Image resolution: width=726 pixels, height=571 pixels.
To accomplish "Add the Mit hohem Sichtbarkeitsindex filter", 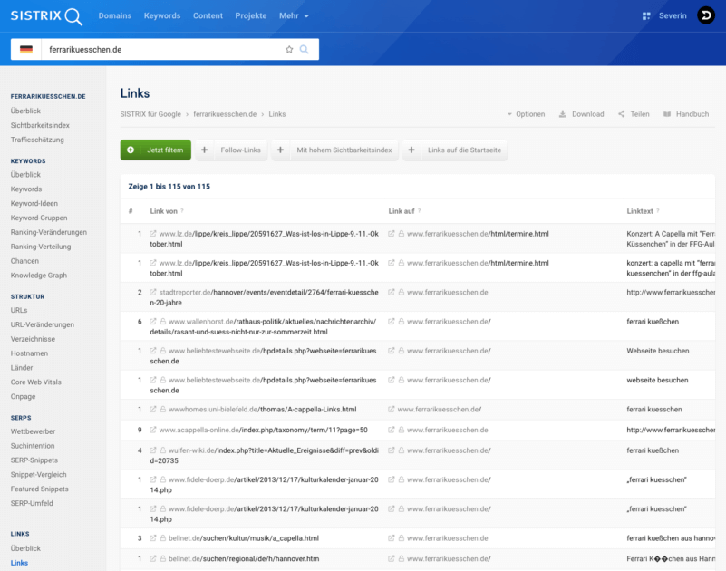I will 334,150.
